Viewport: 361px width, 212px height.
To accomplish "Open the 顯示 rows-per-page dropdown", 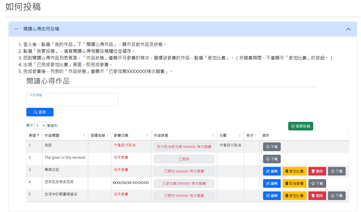I will coord(40,126).
